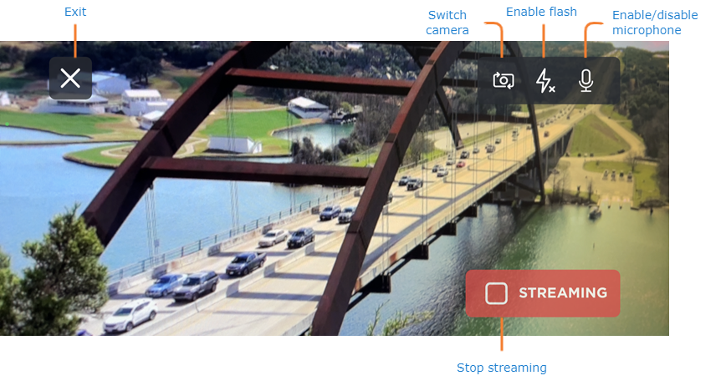Switch camera using the camera flip icon
Viewport: 726px width, 391px height.
tap(504, 80)
